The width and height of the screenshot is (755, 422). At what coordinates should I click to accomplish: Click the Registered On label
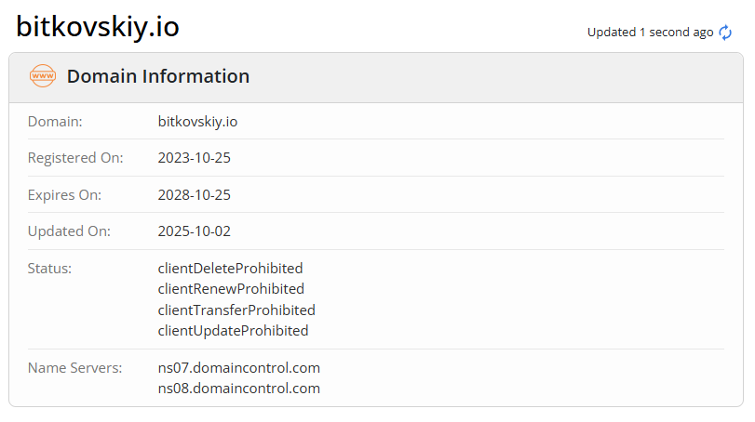tap(75, 158)
